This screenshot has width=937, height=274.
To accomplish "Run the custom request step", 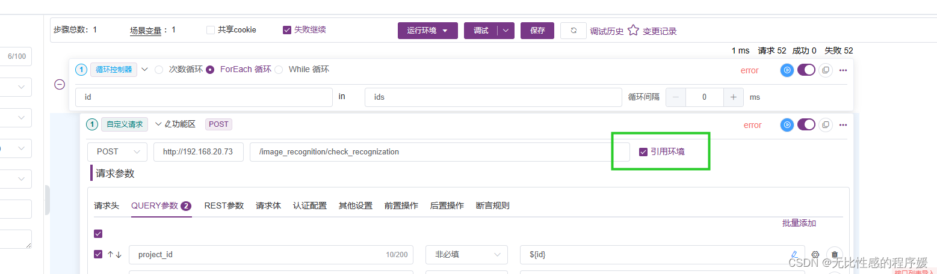I will click(x=787, y=125).
